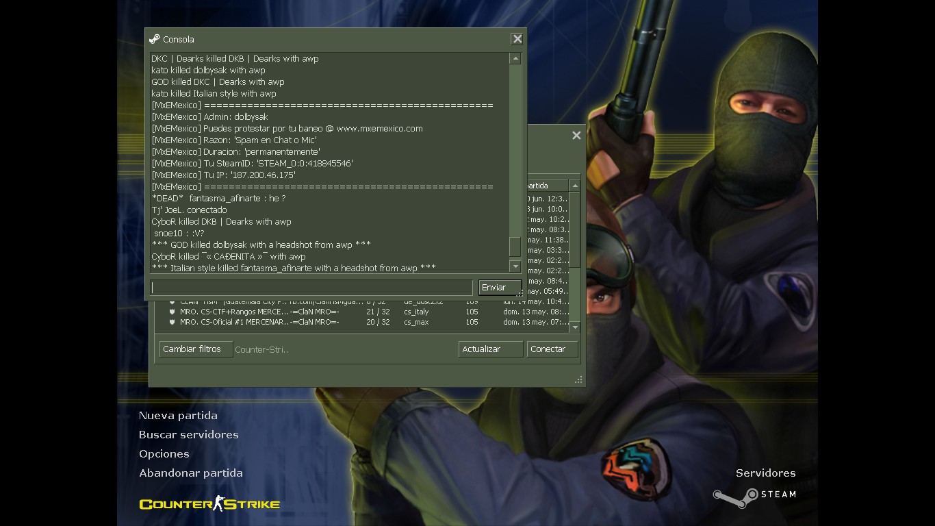Click the 20 / 32 players cell
The width and height of the screenshot is (935, 526).
coord(378,322)
